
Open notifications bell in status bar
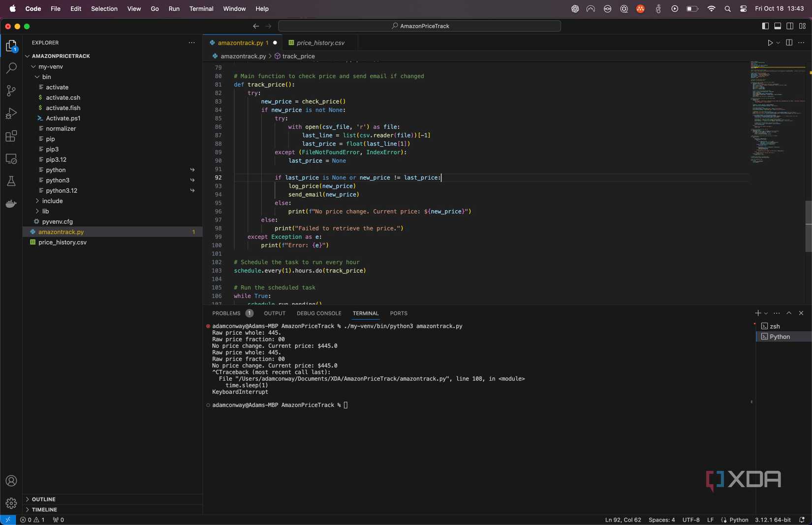pyautogui.click(x=802, y=520)
